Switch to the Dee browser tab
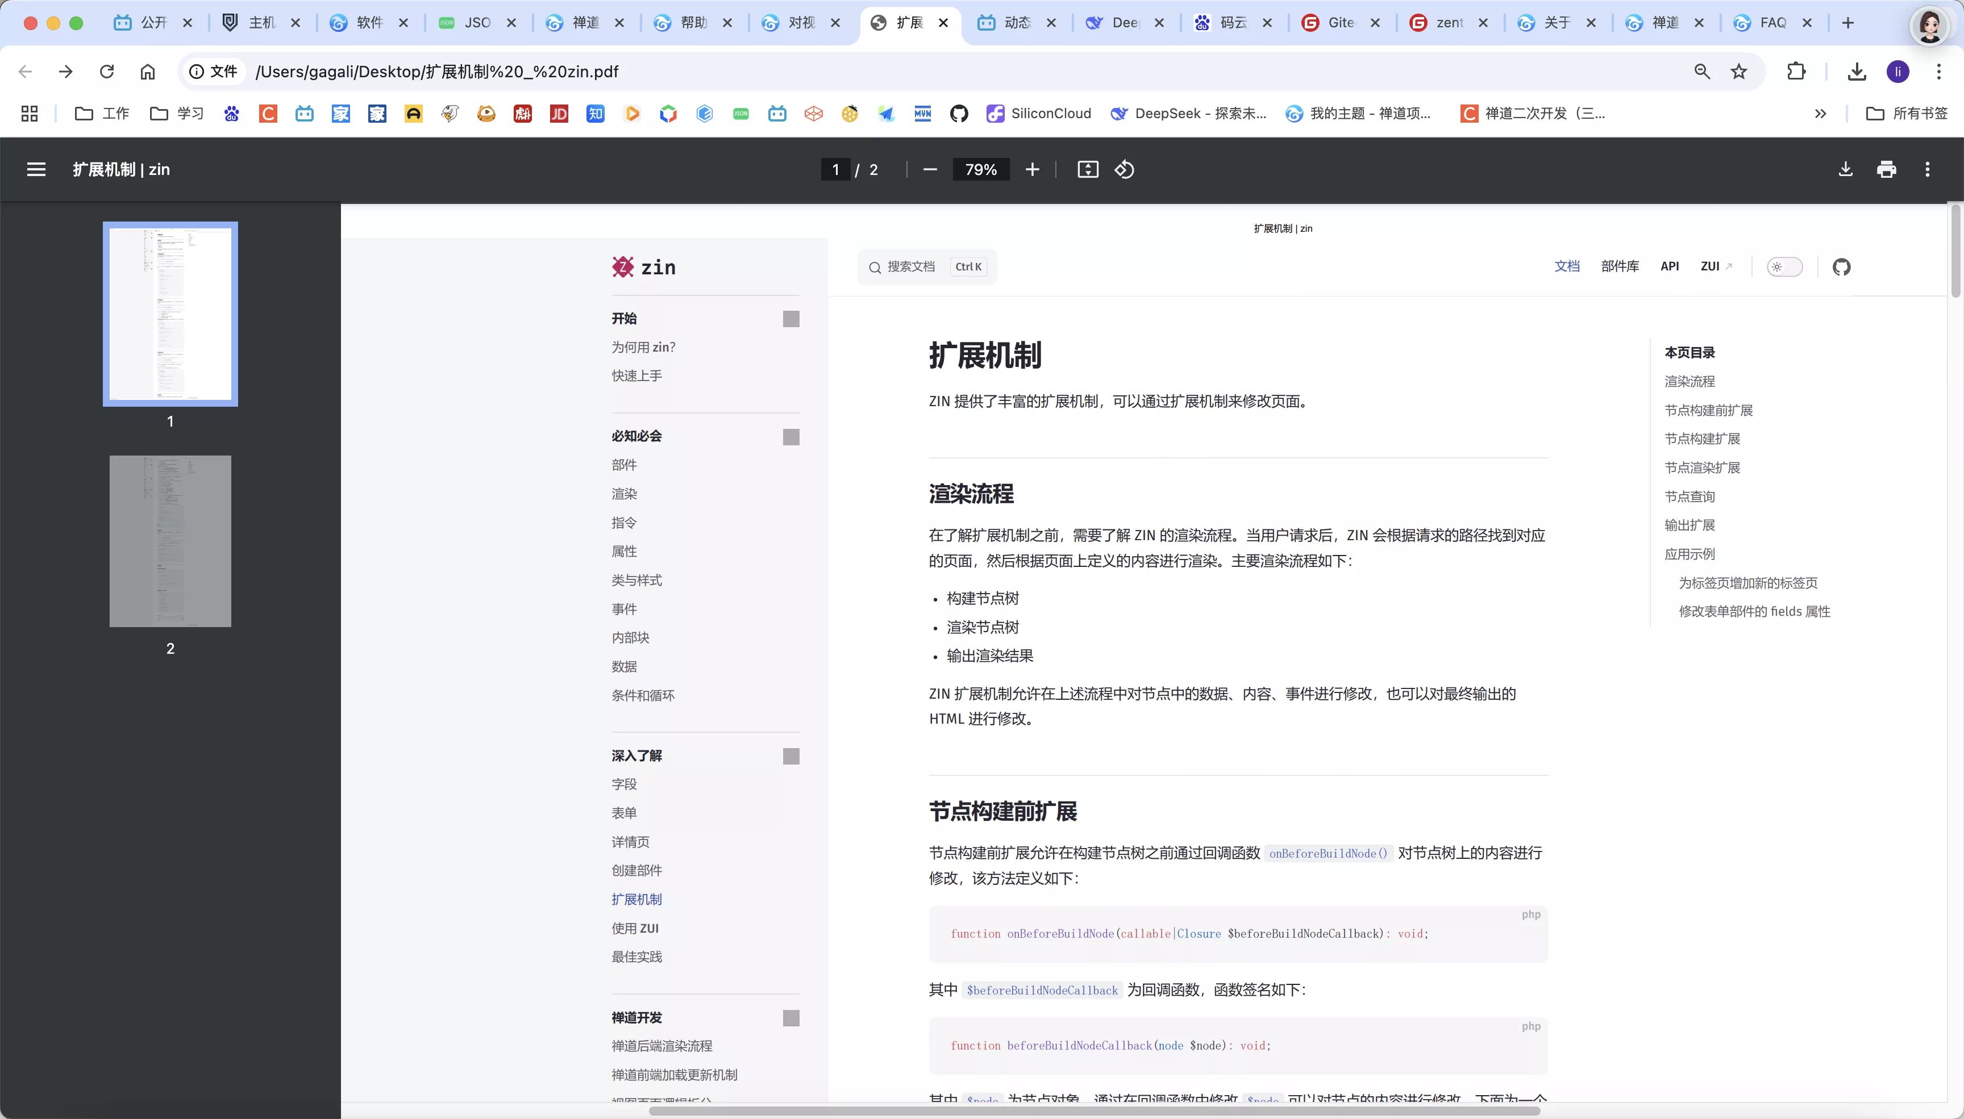1964x1119 pixels. coord(1124,23)
